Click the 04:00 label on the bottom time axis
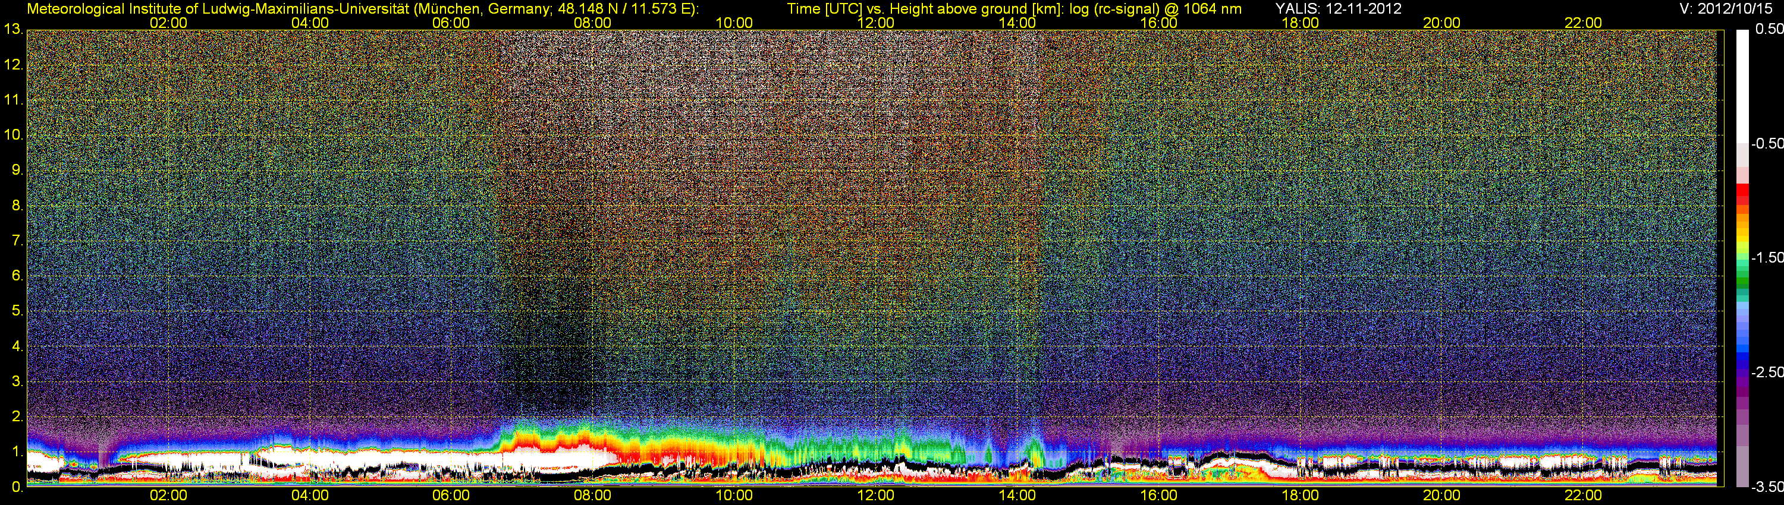 tap(310, 496)
